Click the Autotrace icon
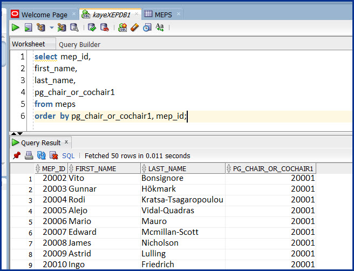The width and height of the screenshot is (354, 271). pos(62,28)
